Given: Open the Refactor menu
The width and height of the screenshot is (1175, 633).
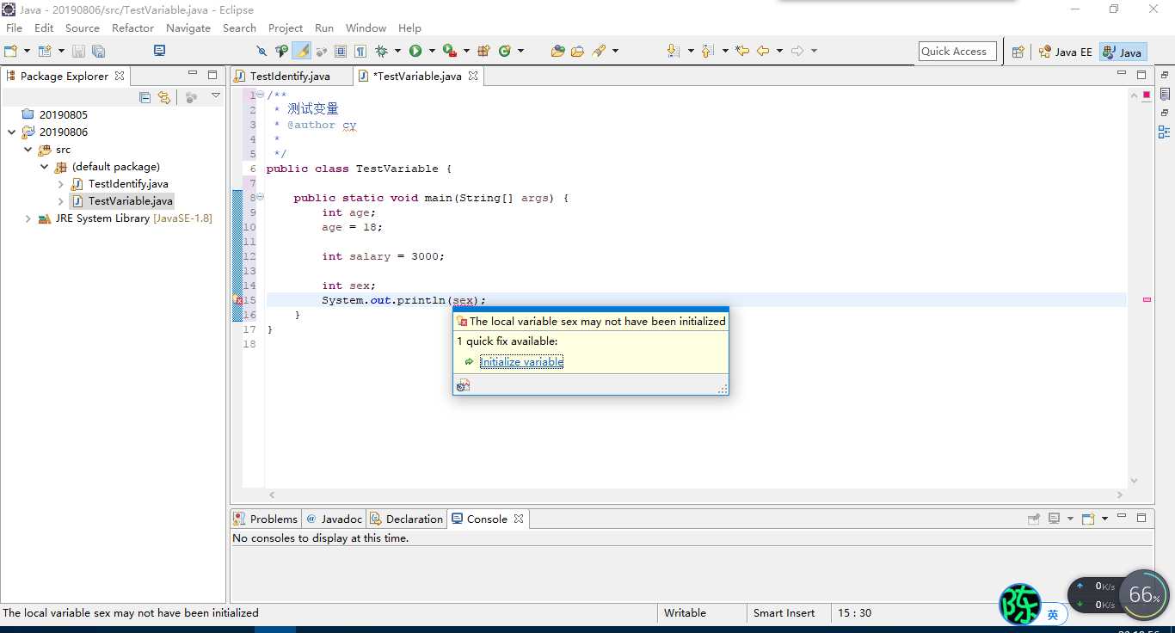Looking at the screenshot, I should coord(132,28).
